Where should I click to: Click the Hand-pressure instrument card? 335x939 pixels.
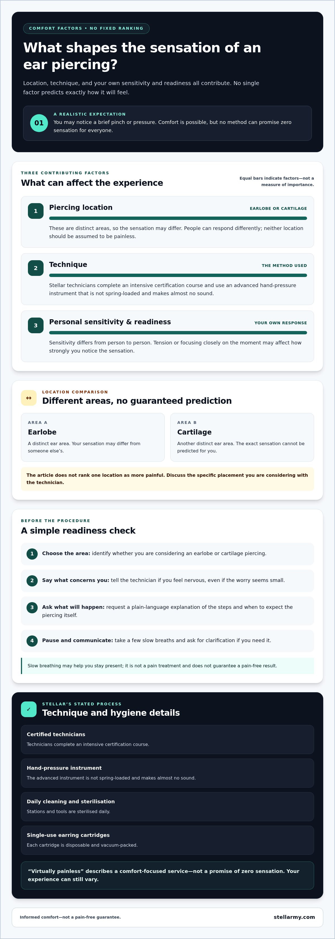(x=167, y=773)
